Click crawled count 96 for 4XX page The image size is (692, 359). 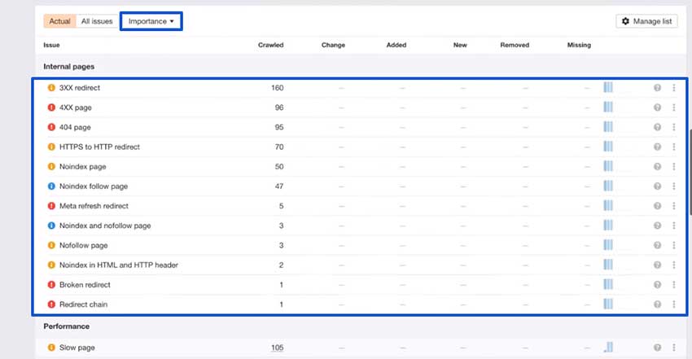pyautogui.click(x=279, y=107)
